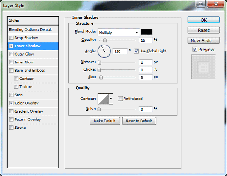Enable the Outer Glow checkbox
The width and height of the screenshot is (227, 176).
[x=11, y=54]
